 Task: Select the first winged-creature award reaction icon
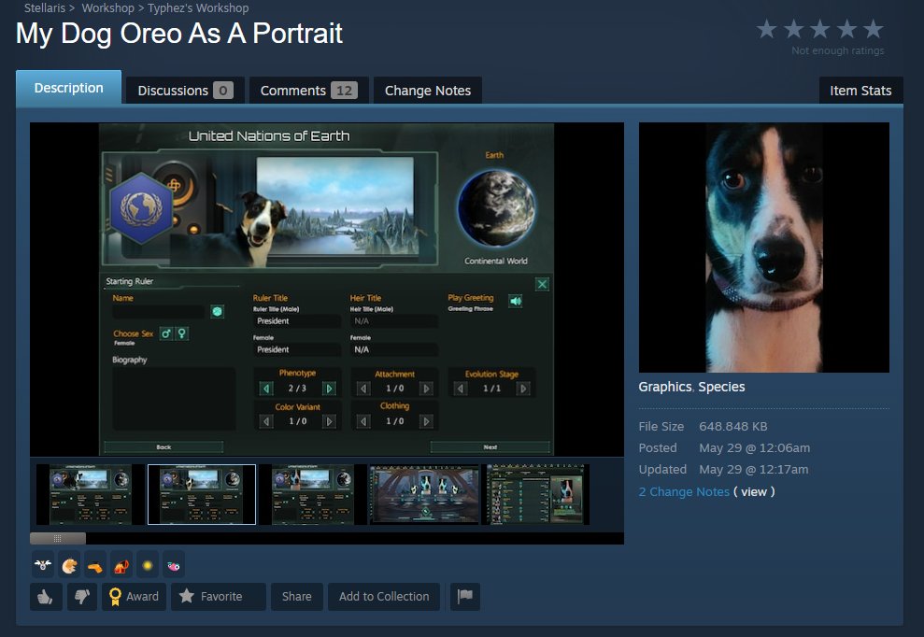42,566
